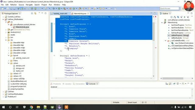Click the green Run button in toolbar
The width and height of the screenshot is (195, 110).
click(59, 9)
